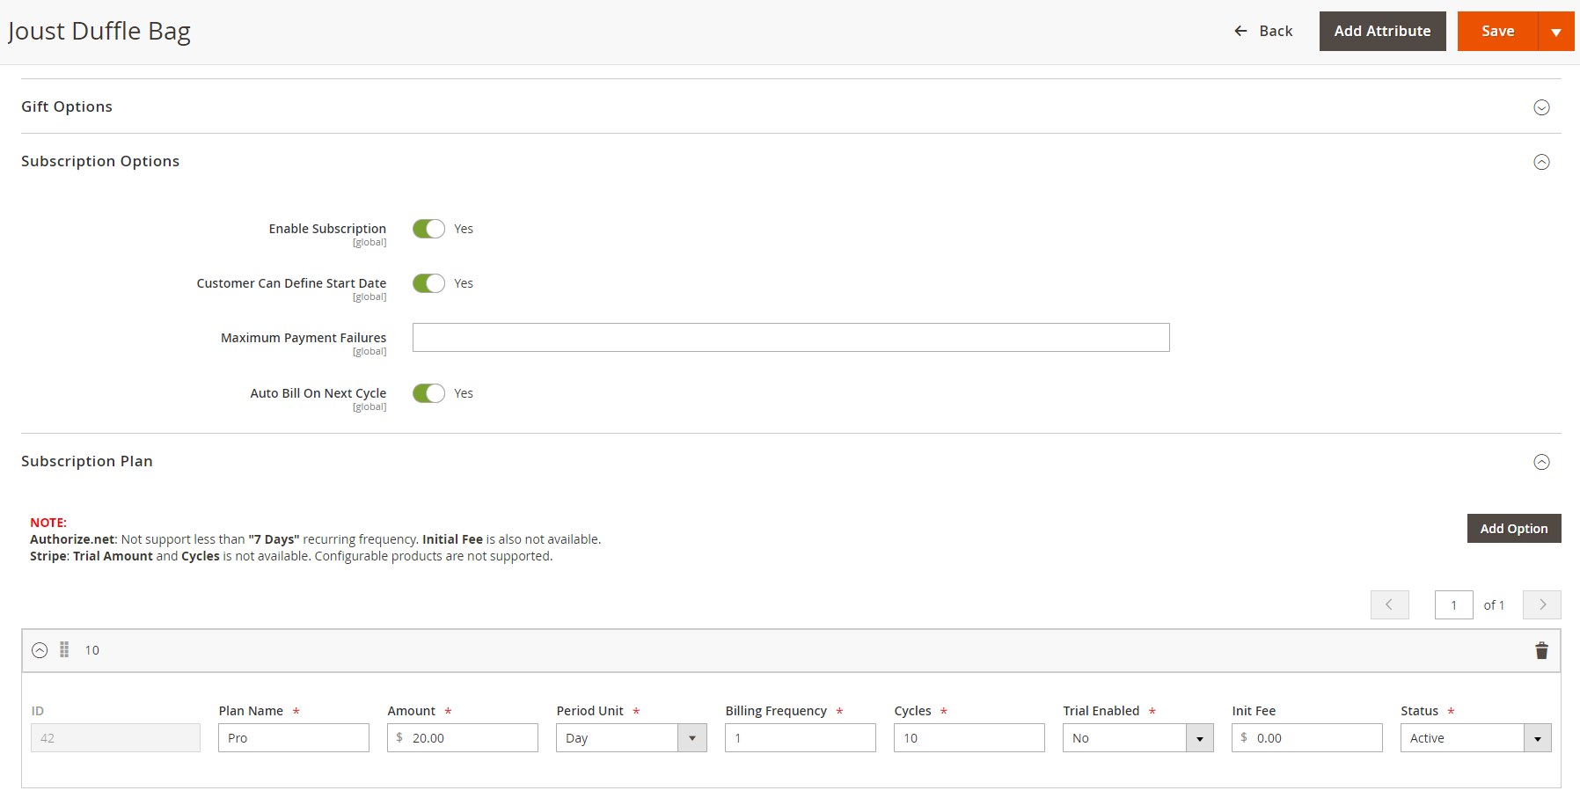Collapse plan row 10 with circle arrow
This screenshot has height=798, width=1580.
click(40, 651)
